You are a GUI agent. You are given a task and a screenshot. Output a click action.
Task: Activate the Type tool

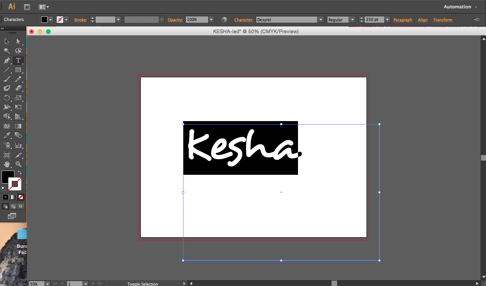click(18, 60)
